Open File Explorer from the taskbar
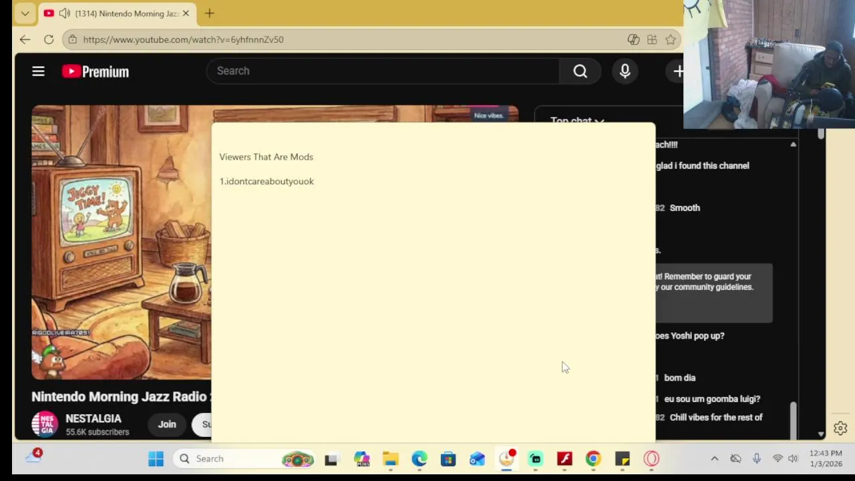The width and height of the screenshot is (855, 481). pyautogui.click(x=391, y=459)
